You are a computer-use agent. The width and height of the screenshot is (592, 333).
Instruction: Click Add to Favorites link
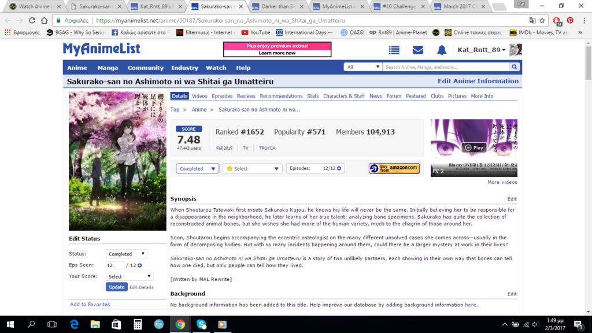click(90, 304)
